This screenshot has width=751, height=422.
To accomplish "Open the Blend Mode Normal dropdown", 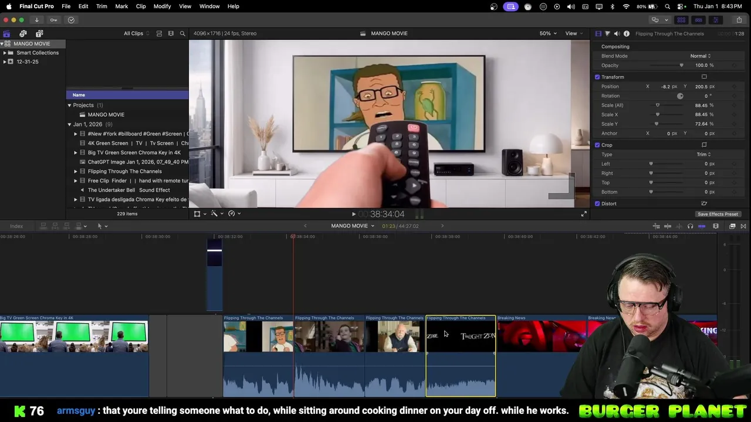I will pos(700,56).
